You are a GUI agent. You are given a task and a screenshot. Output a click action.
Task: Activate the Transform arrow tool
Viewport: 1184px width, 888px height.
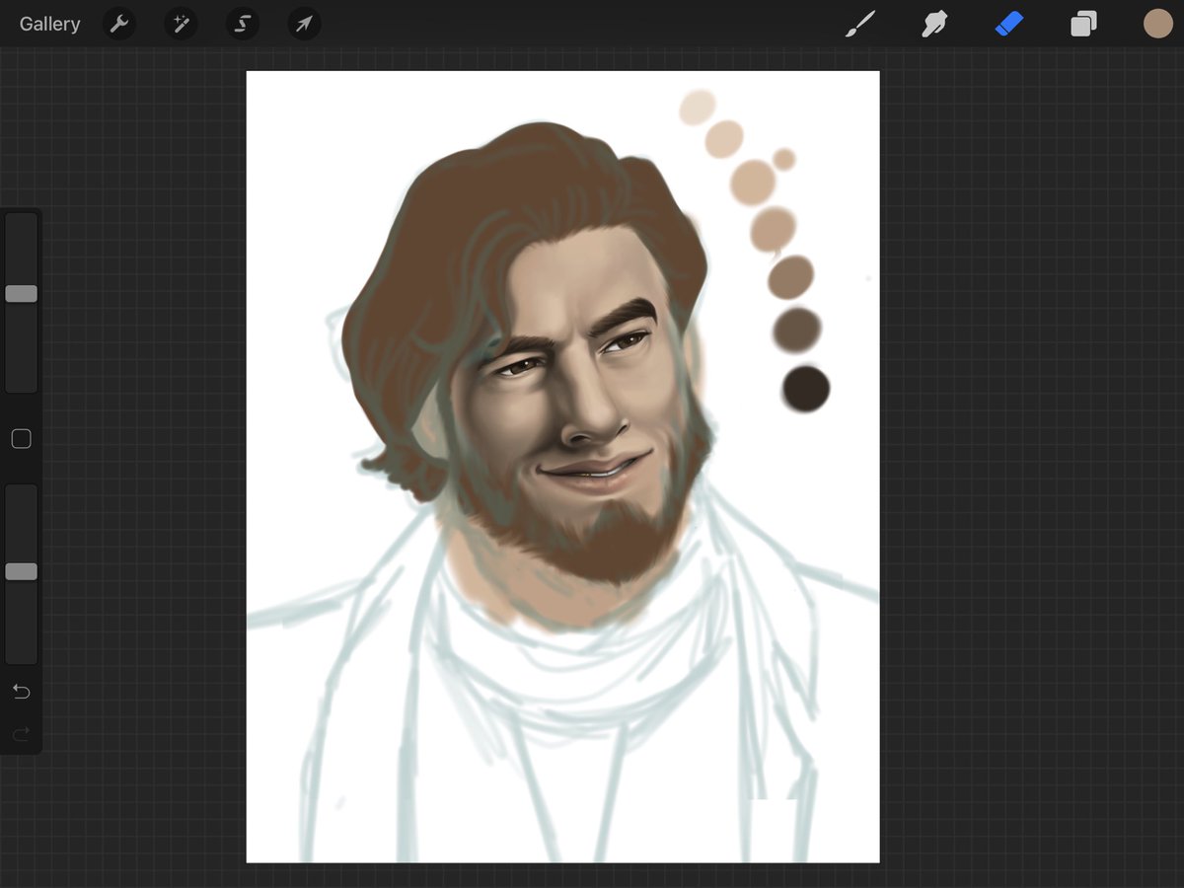[x=304, y=24]
